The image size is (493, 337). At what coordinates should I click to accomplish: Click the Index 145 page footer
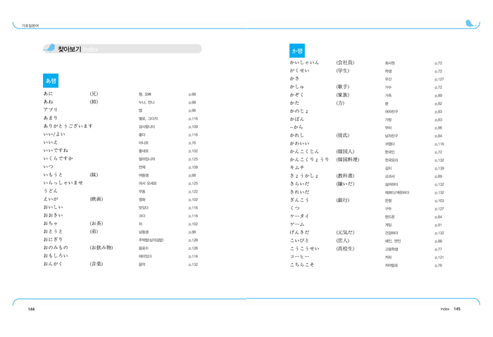tap(450, 309)
